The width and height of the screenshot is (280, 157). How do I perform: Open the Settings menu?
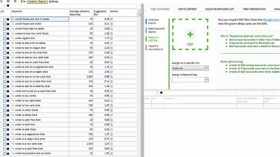(53, 1)
